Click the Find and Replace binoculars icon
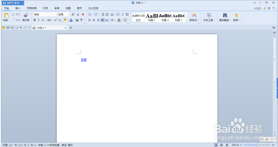Image resolution: width=278 pixels, height=147 pixels. [225, 15]
